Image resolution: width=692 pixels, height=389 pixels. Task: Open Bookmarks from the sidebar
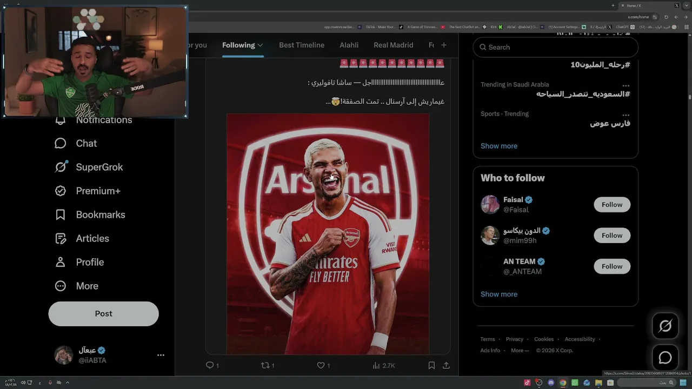[x=90, y=214]
